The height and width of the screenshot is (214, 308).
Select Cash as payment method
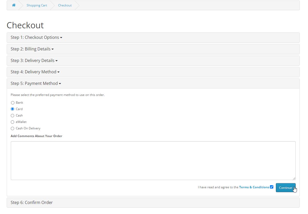click(x=13, y=116)
